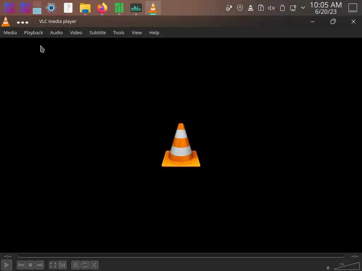Toggle fullscreen video mode
Image resolution: width=362 pixels, height=271 pixels.
pos(53,265)
